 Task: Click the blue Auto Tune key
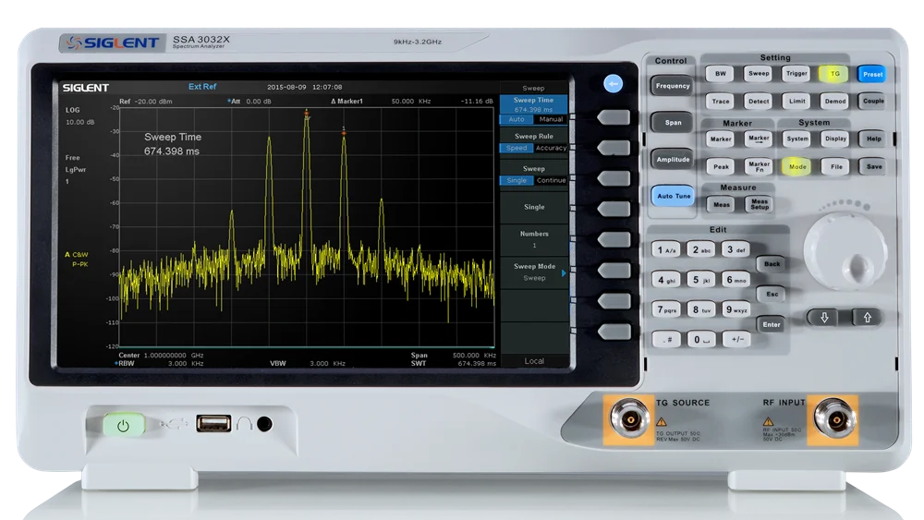(673, 196)
